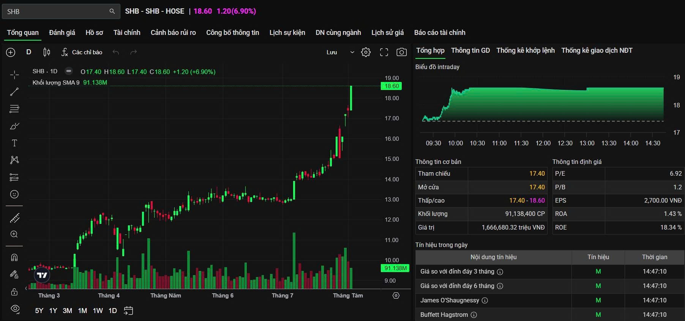The image size is (685, 321).
Task: Open the Tài chính tab
Action: click(x=127, y=33)
